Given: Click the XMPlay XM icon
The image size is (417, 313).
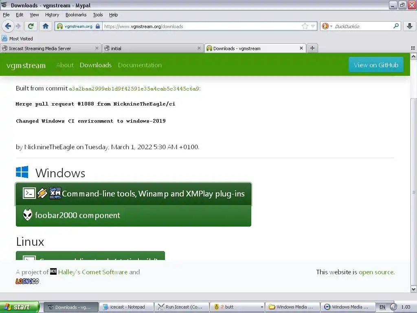Looking at the screenshot, I should click(x=55, y=193).
